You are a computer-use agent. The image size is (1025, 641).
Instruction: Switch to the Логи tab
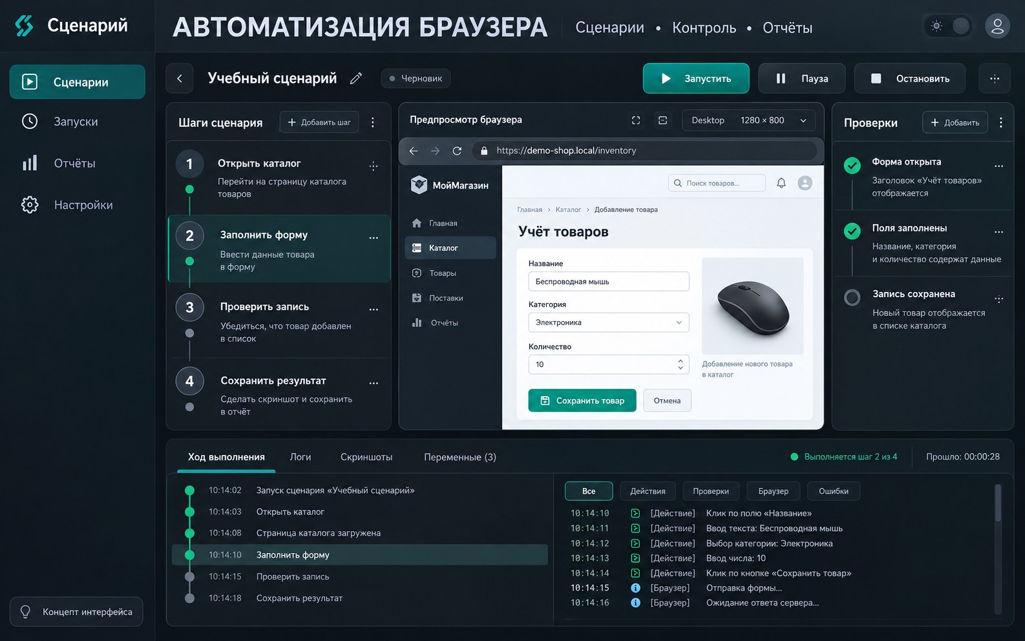tap(301, 457)
